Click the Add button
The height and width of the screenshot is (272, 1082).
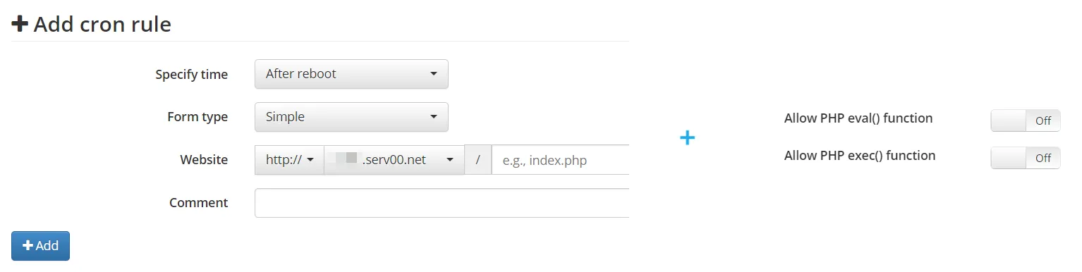[x=40, y=246]
